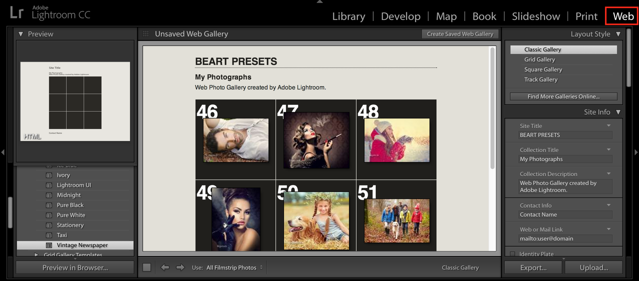This screenshot has height=281, width=639.
Task: Click the Preview in Browser button
Action: [x=75, y=267]
